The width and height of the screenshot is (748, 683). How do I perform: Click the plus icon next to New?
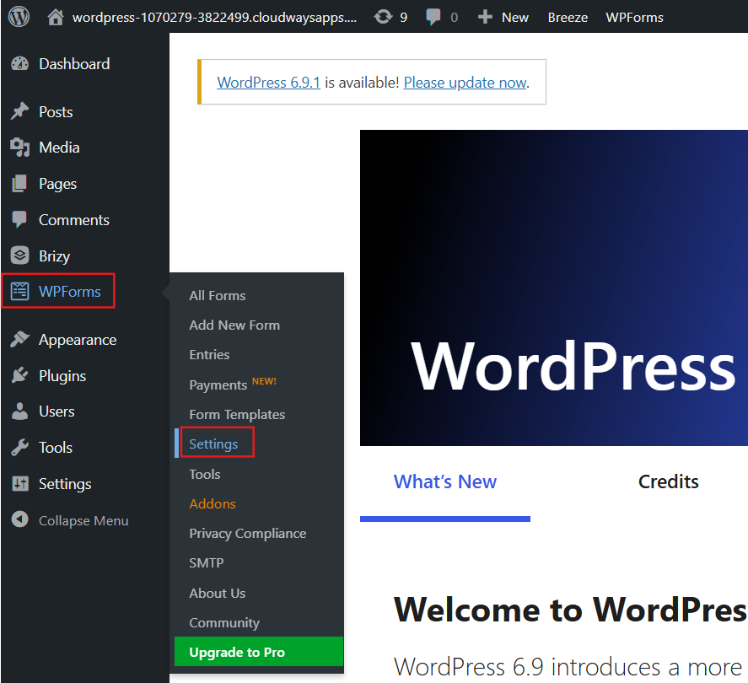pos(485,17)
